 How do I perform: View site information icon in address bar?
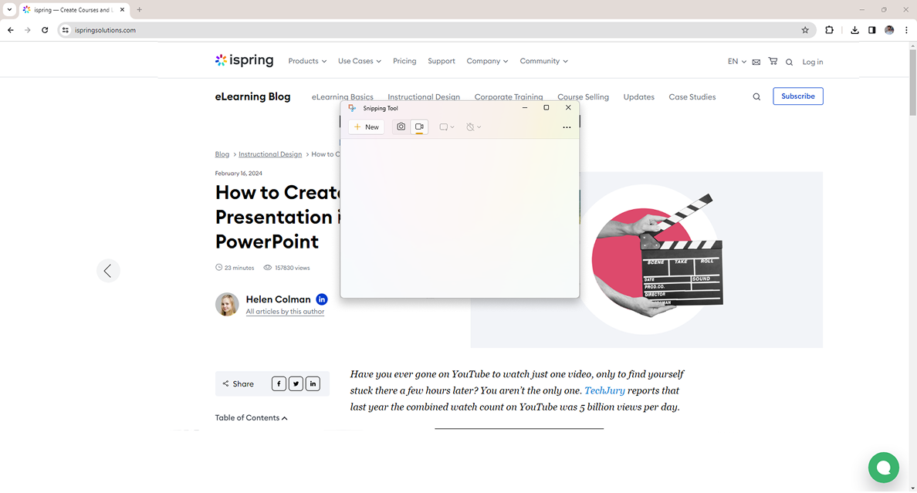(66, 30)
